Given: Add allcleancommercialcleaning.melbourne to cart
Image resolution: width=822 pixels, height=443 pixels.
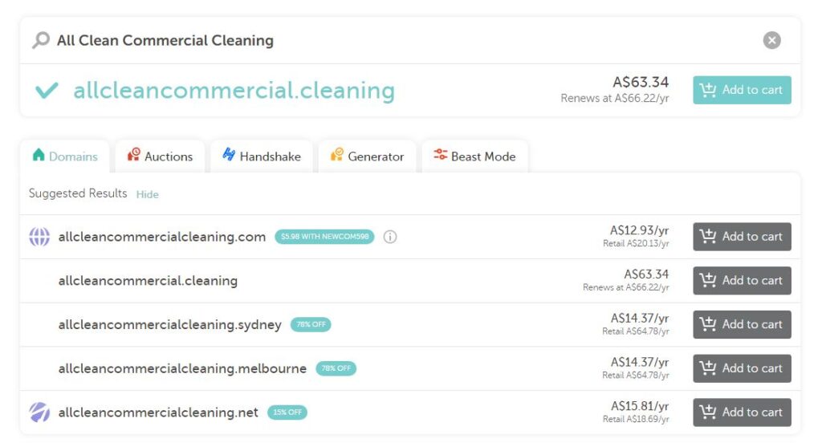Looking at the screenshot, I should point(742,368).
